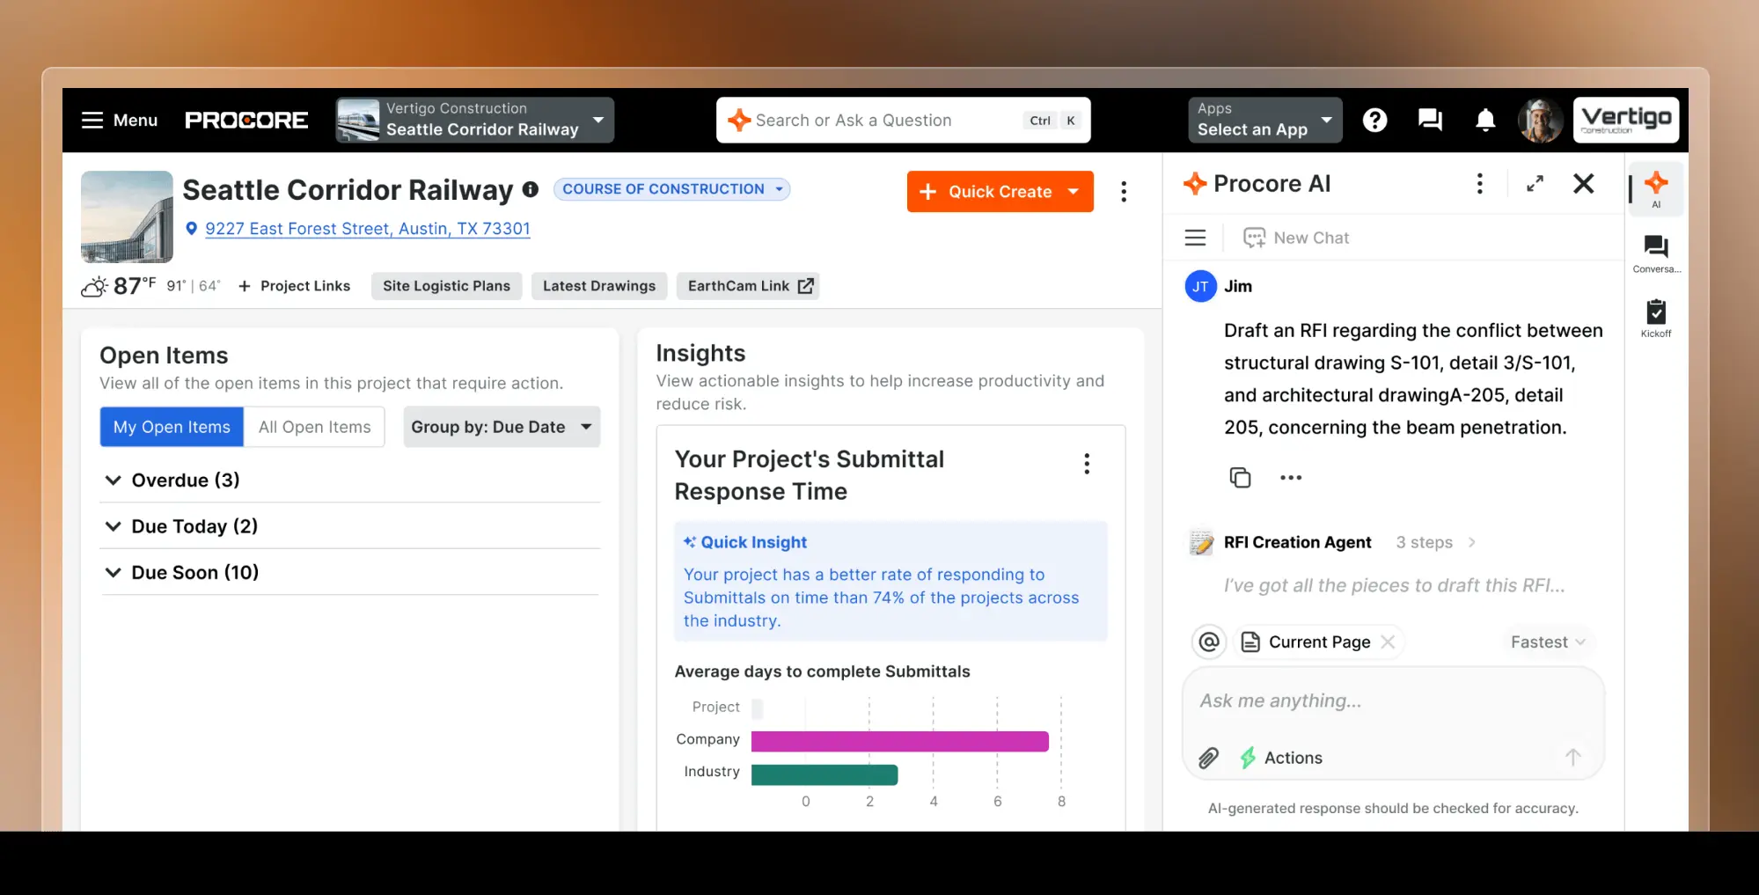The image size is (1759, 895).
Task: Open Site Logistic Plans link
Action: [446, 286]
